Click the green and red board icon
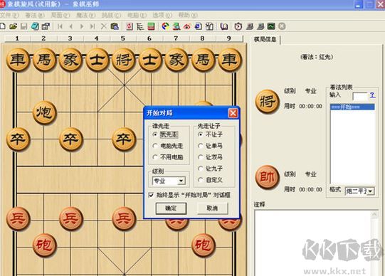The image size is (385, 276). point(151,26)
